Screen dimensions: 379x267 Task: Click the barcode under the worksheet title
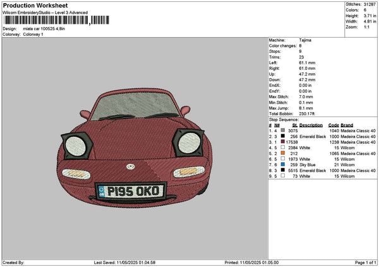[45, 20]
